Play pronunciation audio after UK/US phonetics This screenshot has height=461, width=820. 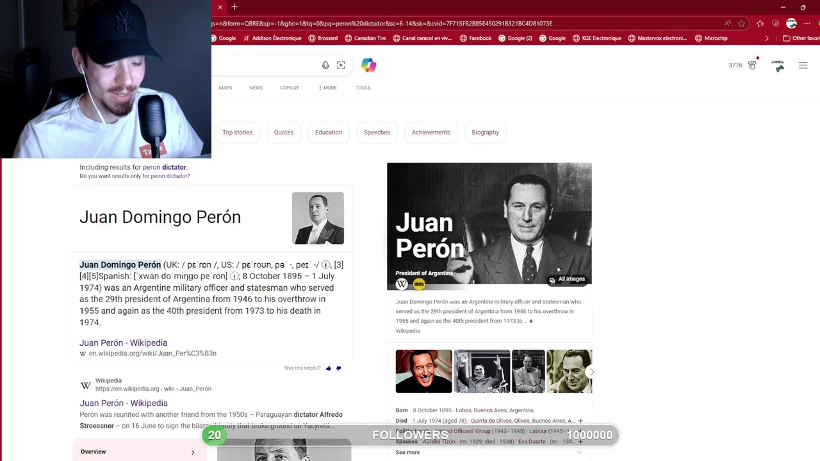pyautogui.click(x=326, y=264)
